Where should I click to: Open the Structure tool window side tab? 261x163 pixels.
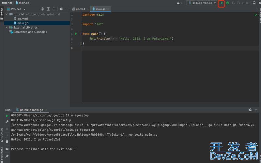2,135
